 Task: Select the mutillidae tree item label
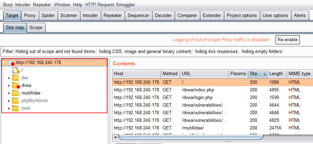(31, 93)
